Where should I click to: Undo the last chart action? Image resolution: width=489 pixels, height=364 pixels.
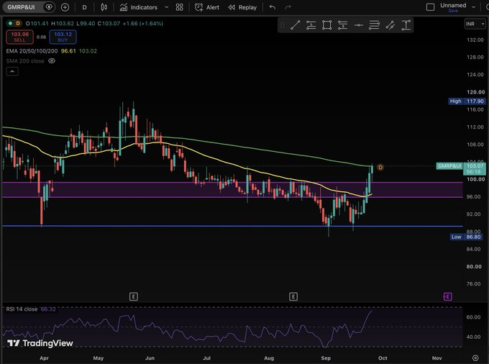coord(273,7)
